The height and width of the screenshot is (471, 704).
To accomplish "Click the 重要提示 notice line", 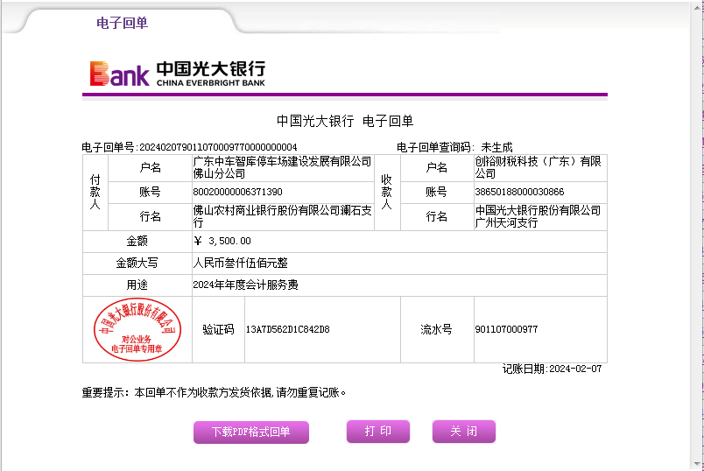I will tap(214, 393).
